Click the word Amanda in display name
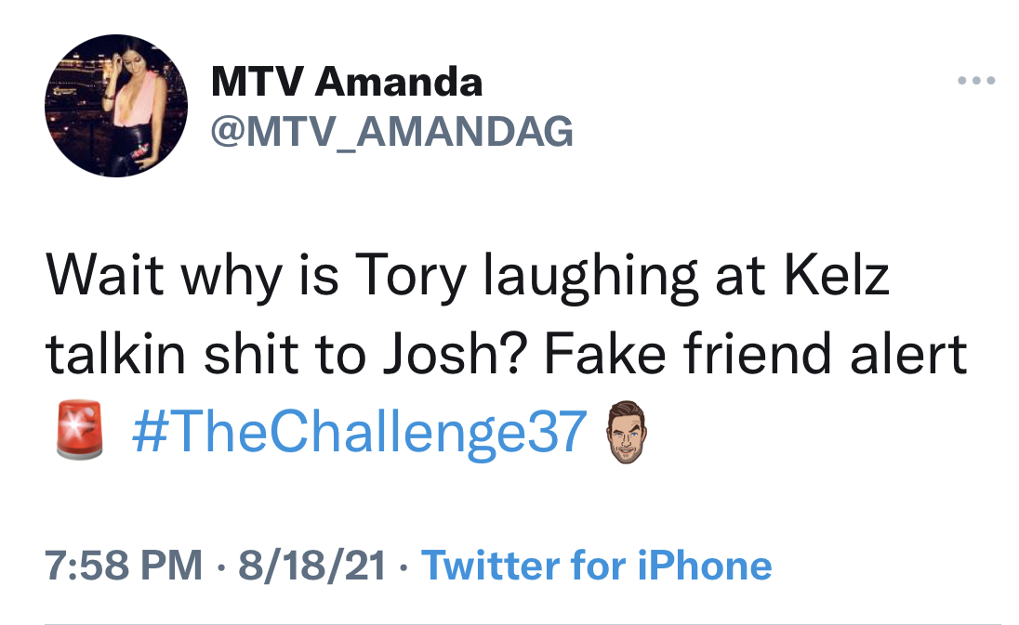This screenshot has height=625, width=1019. [398, 83]
